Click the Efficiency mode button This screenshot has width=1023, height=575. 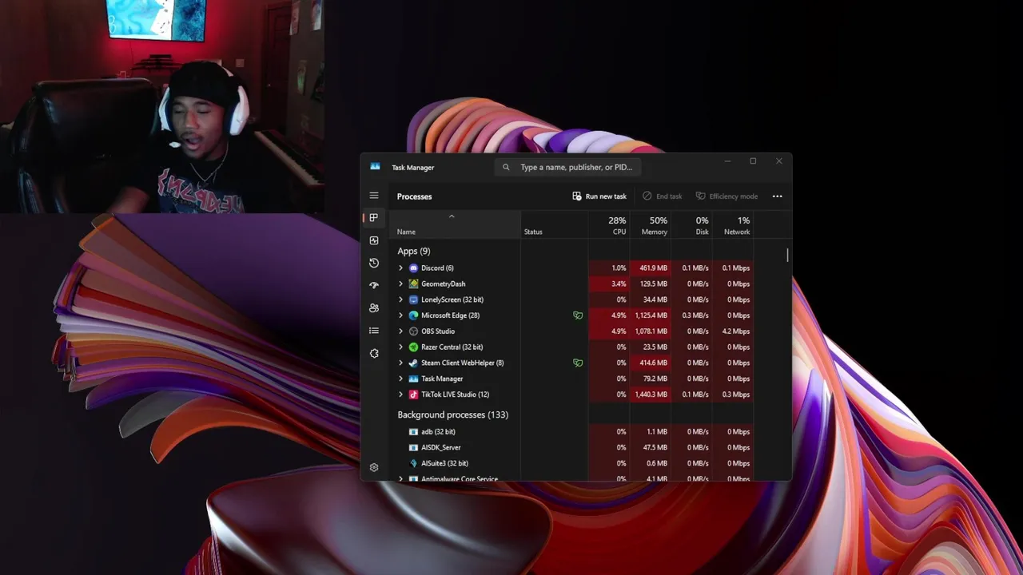click(x=726, y=196)
